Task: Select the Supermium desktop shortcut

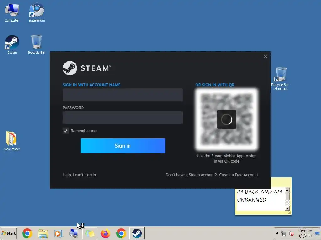Action: tap(36, 12)
